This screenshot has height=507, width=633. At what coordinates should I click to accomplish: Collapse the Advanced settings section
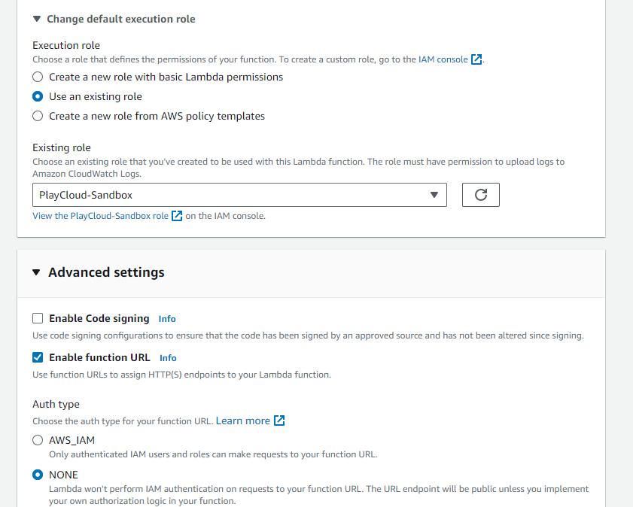point(36,272)
